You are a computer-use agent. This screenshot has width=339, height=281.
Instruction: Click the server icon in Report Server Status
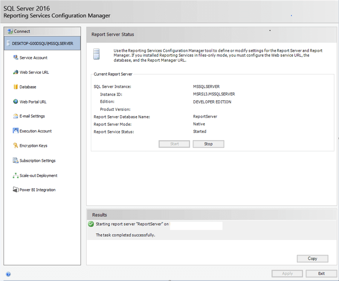tap(97, 54)
